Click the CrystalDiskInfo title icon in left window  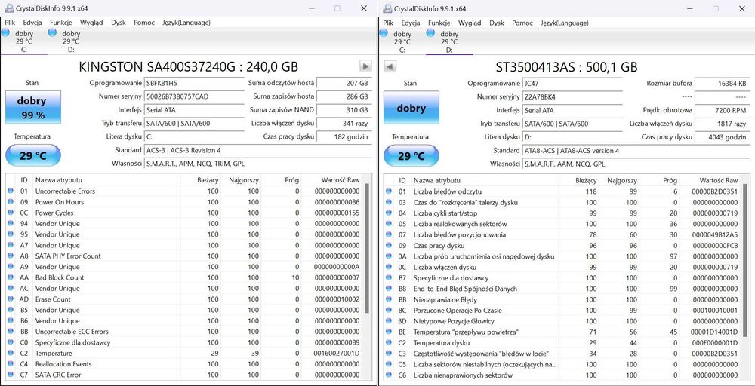tap(8, 8)
